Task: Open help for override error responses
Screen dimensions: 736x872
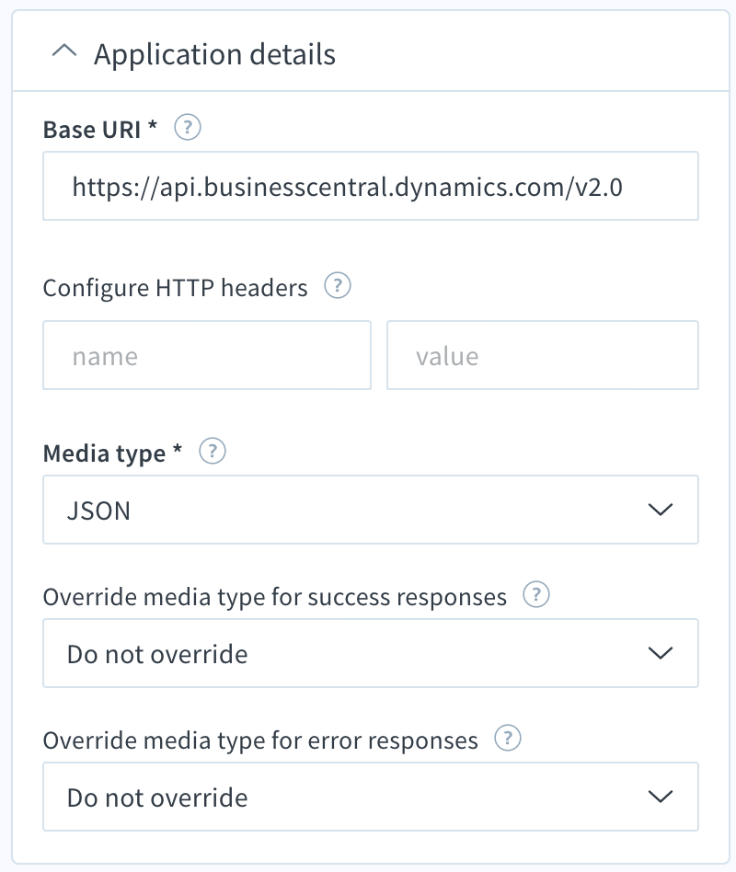Action: 508,738
